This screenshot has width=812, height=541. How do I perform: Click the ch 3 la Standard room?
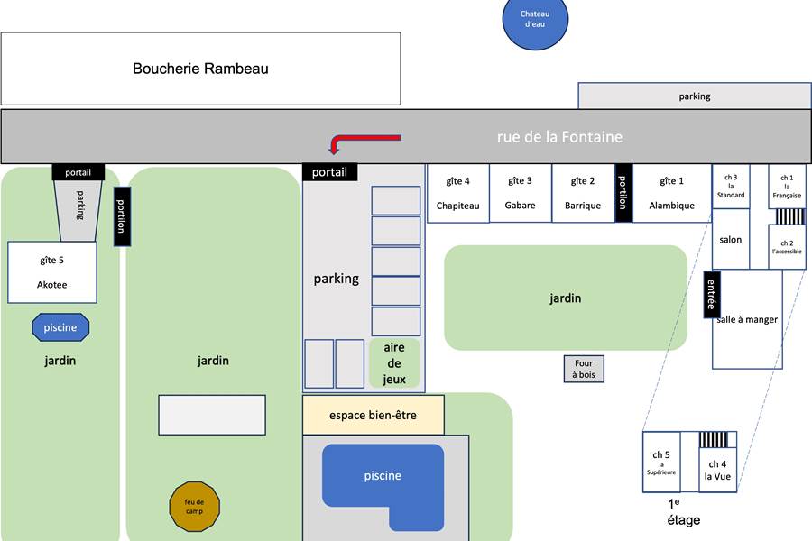pyautogui.click(x=731, y=187)
